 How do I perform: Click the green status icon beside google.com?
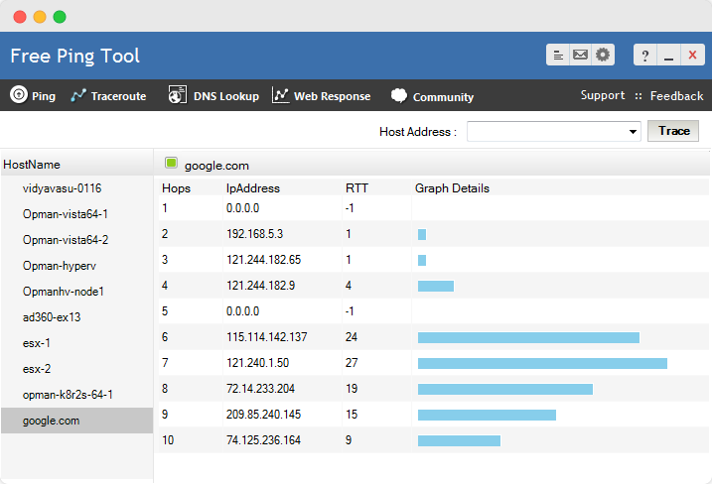coord(171,164)
